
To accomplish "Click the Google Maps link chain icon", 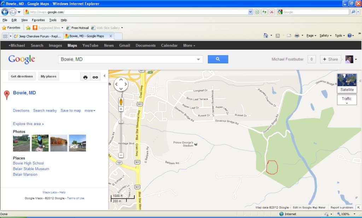I will [95, 77].
